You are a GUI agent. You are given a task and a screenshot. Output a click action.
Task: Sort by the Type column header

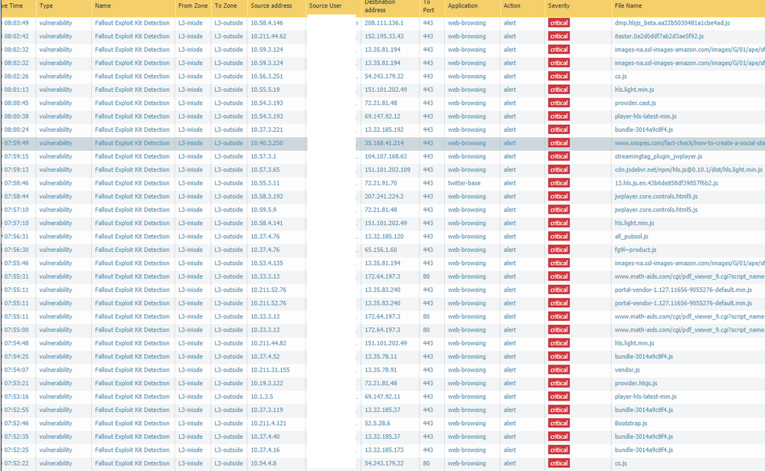pyautogui.click(x=46, y=6)
